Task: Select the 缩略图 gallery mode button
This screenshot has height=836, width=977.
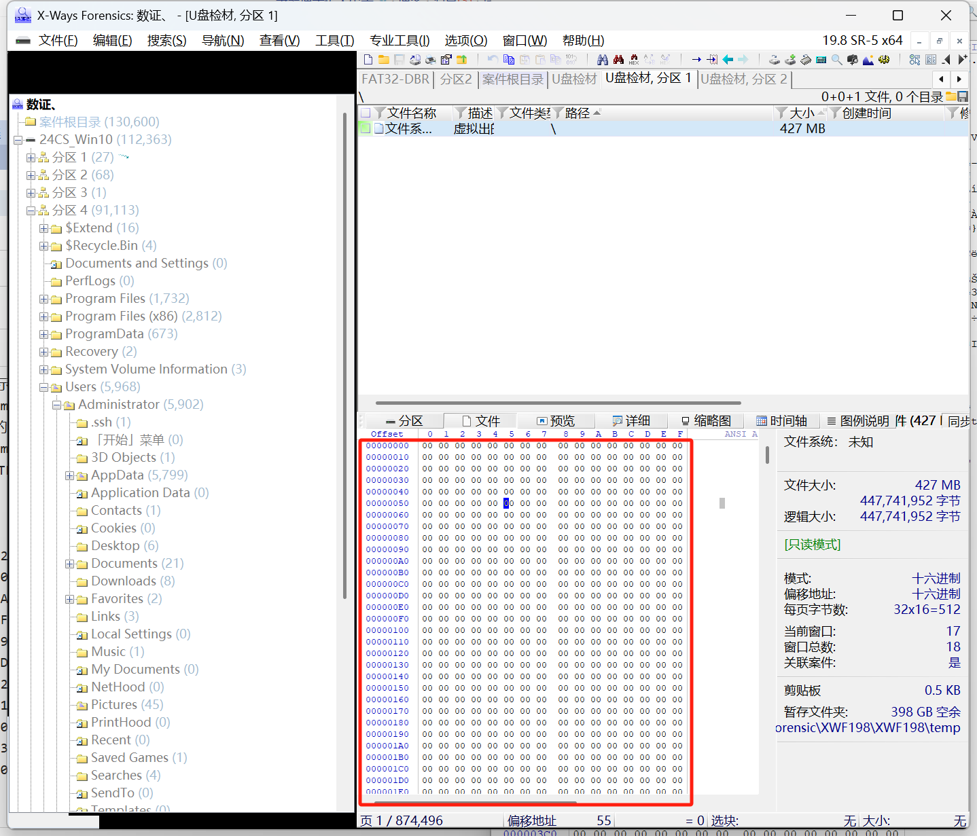Action: coord(707,421)
